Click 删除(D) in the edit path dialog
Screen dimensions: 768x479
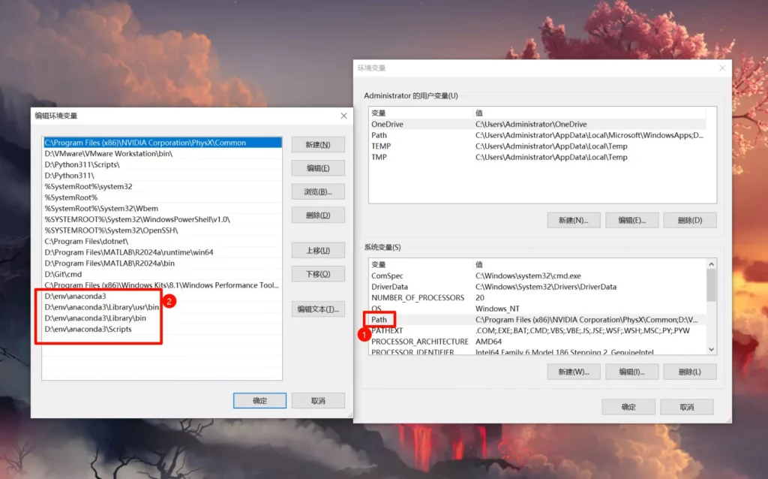318,215
